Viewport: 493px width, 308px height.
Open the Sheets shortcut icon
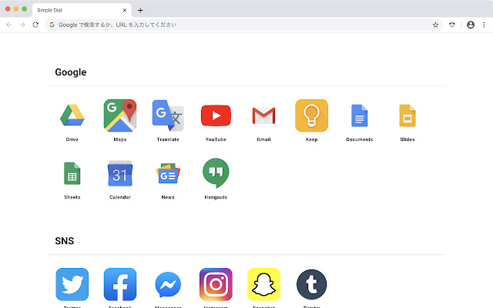(72, 173)
